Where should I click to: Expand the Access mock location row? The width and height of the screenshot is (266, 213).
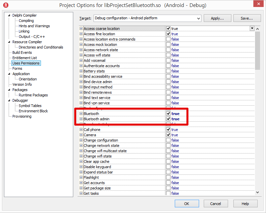pos(81,45)
